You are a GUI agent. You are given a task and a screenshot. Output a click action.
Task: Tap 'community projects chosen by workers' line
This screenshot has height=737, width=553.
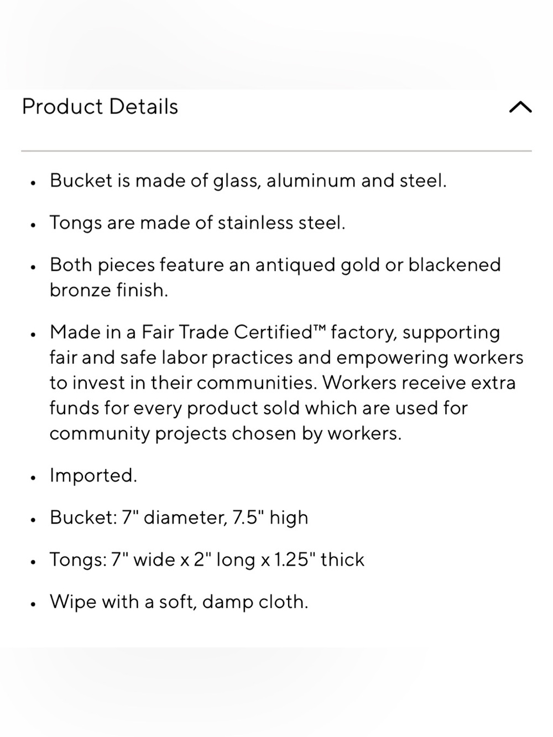click(x=226, y=433)
